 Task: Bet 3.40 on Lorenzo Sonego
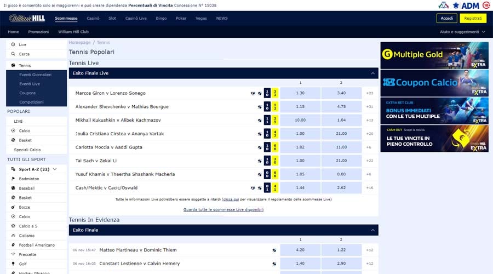click(x=341, y=93)
